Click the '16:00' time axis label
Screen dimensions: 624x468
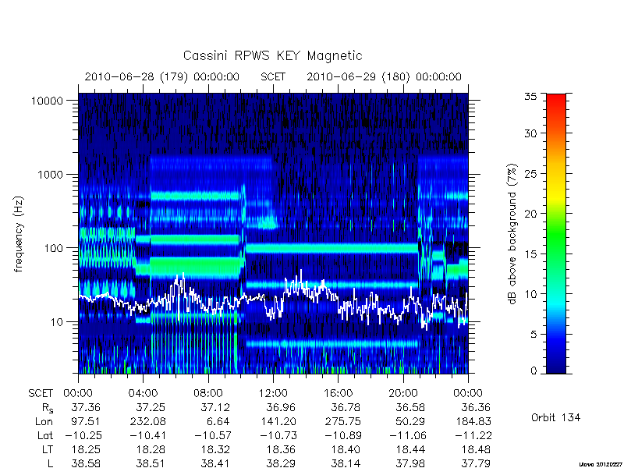(339, 394)
